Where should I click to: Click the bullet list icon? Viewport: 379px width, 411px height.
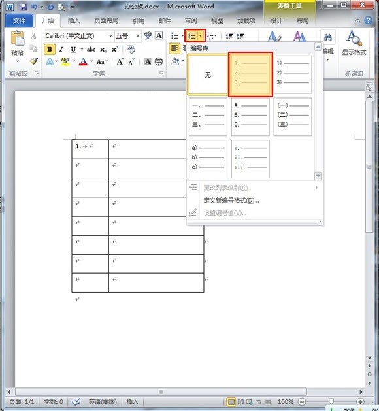[174, 35]
